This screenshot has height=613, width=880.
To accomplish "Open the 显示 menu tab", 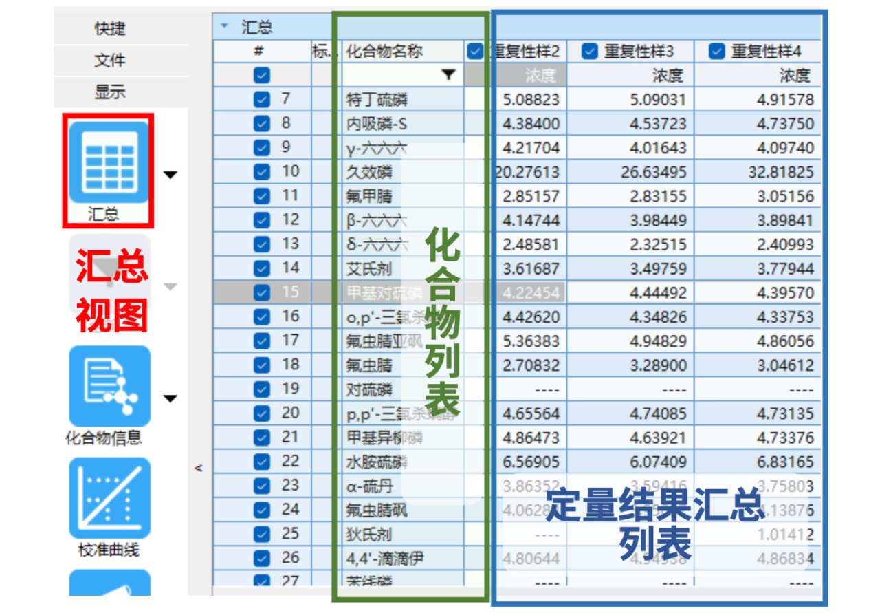I will [x=110, y=92].
